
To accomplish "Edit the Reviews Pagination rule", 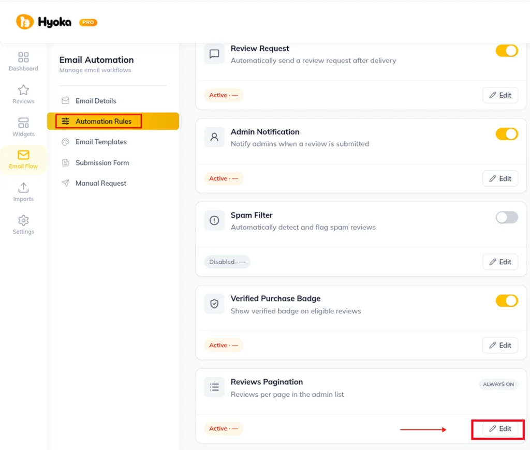I will tap(500, 429).
